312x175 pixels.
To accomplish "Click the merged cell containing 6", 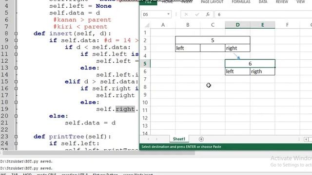I will click(250, 64).
